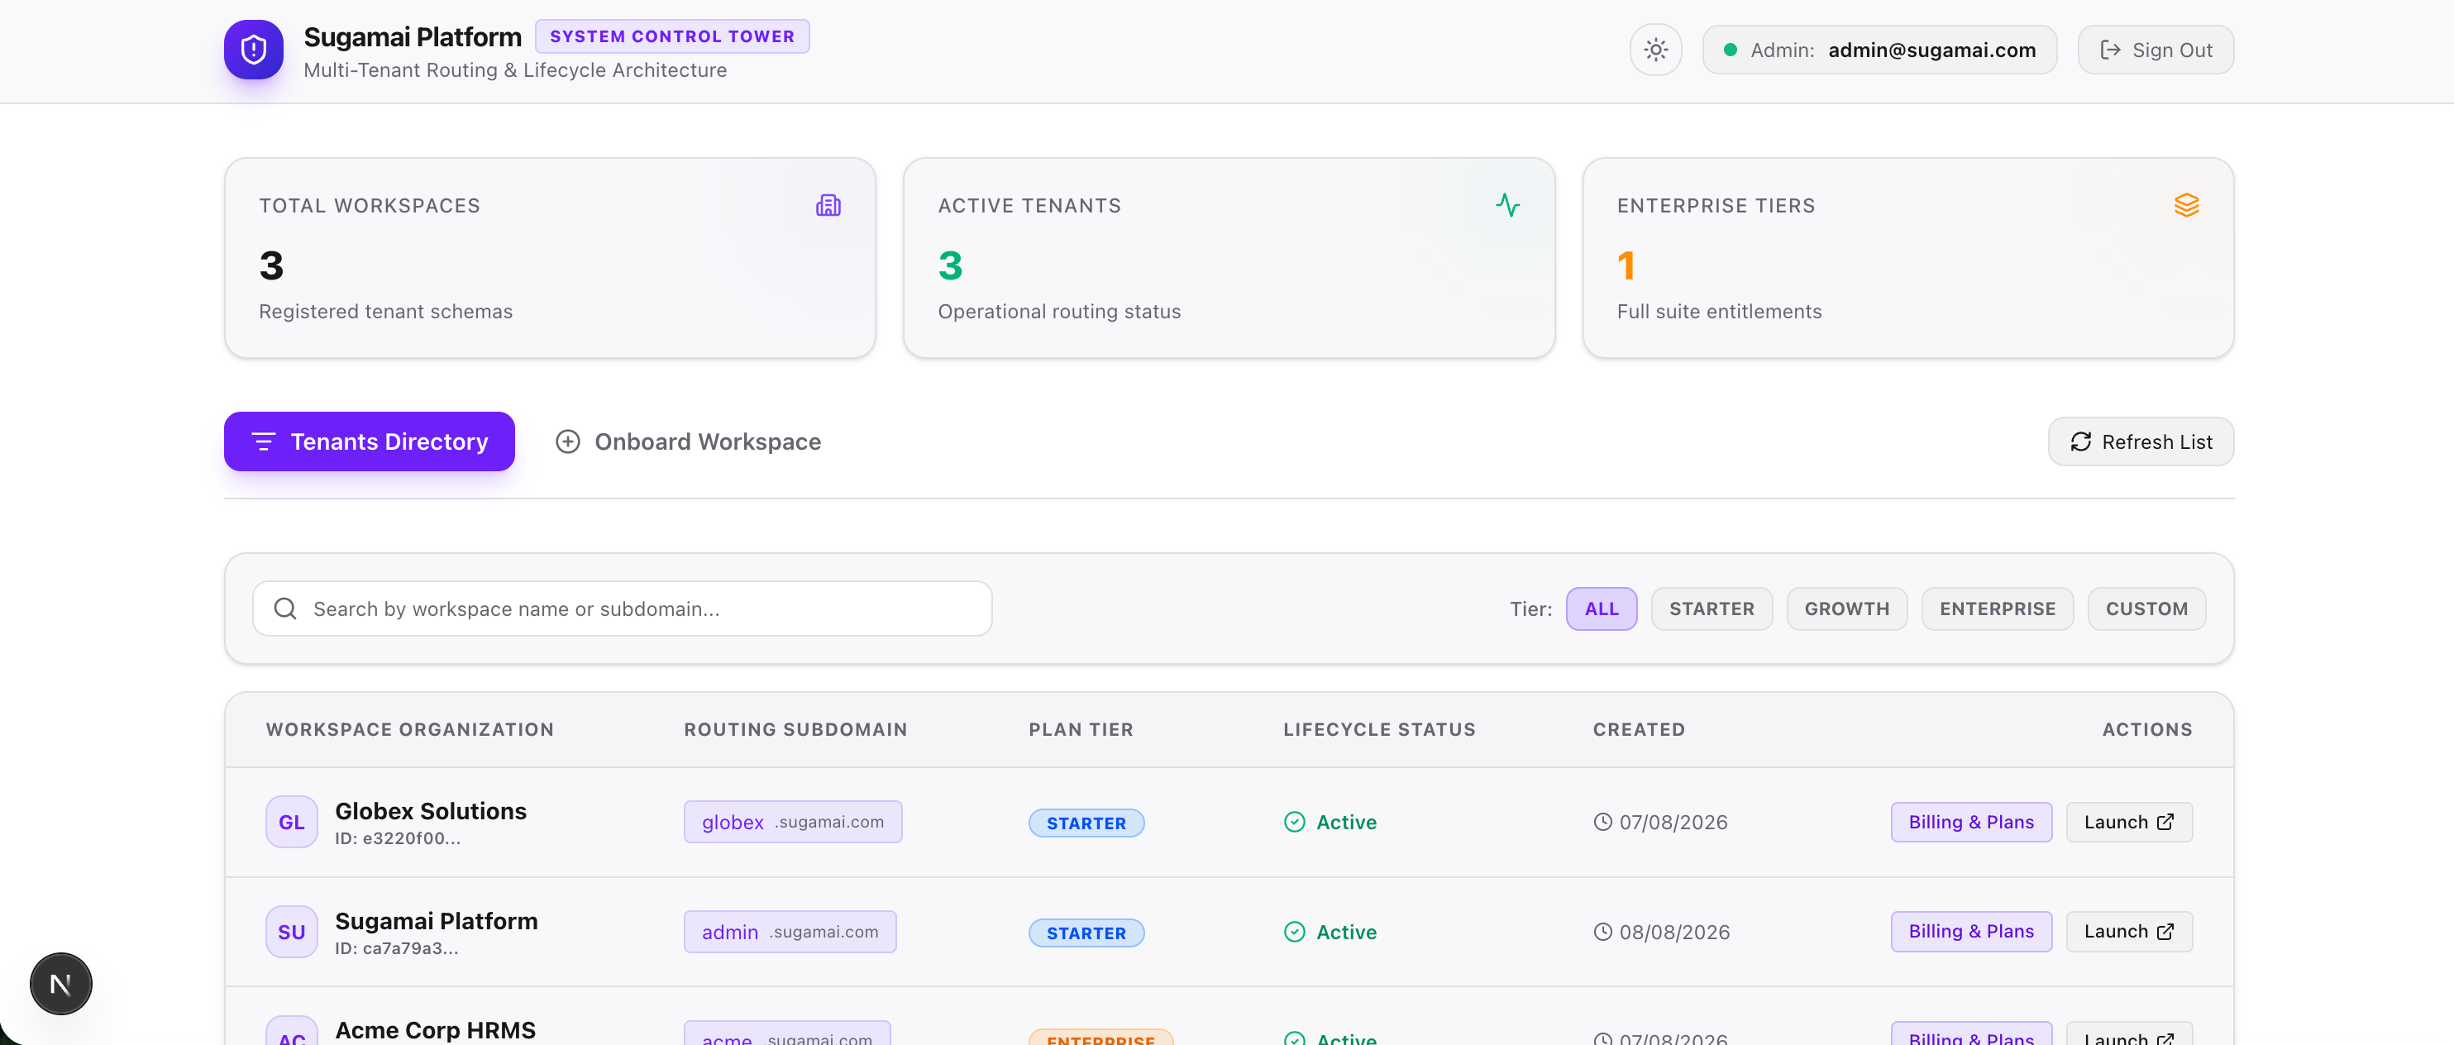
Task: Click the Enterprise Tiers count 1
Action: (1626, 265)
